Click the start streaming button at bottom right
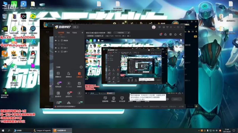Image resolution: width=238 pixels, height=133 pixels. click(x=176, y=99)
